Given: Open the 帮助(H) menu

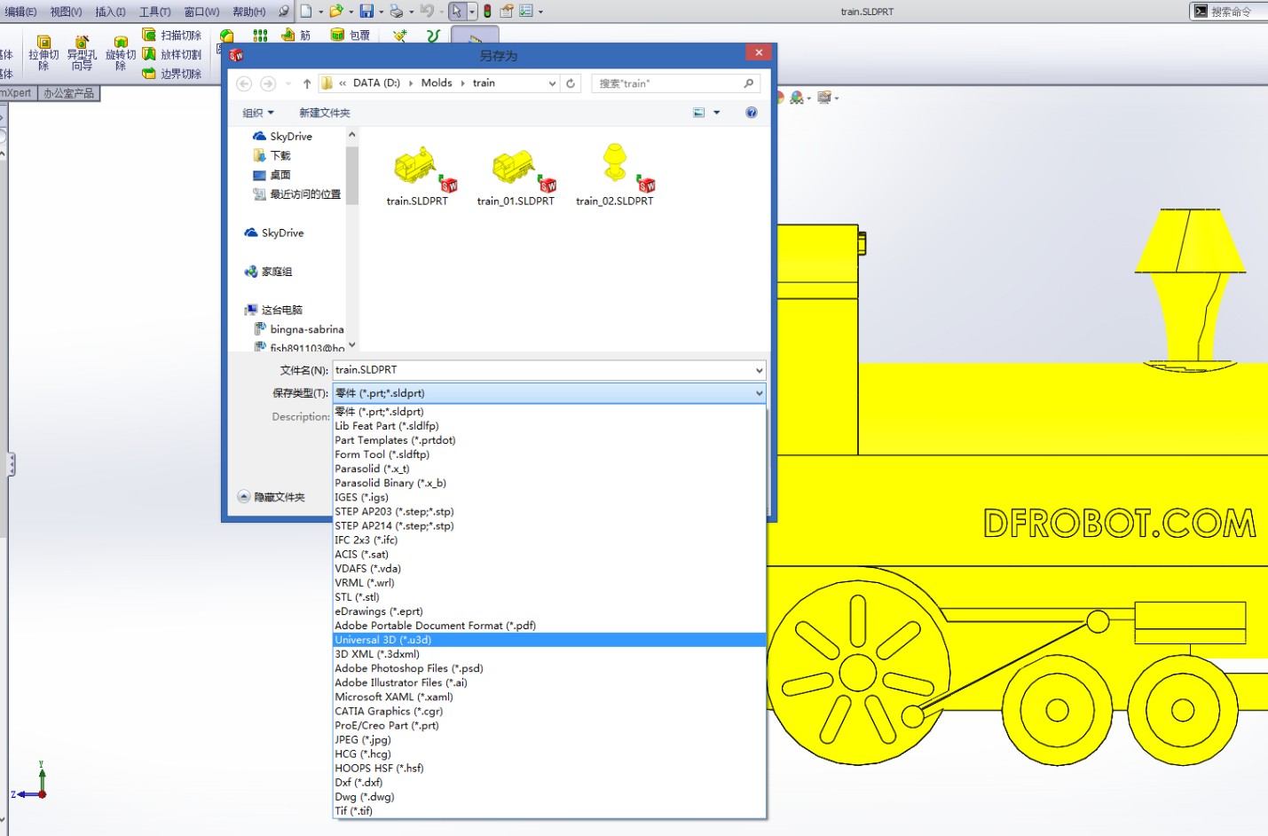Looking at the screenshot, I should [249, 12].
